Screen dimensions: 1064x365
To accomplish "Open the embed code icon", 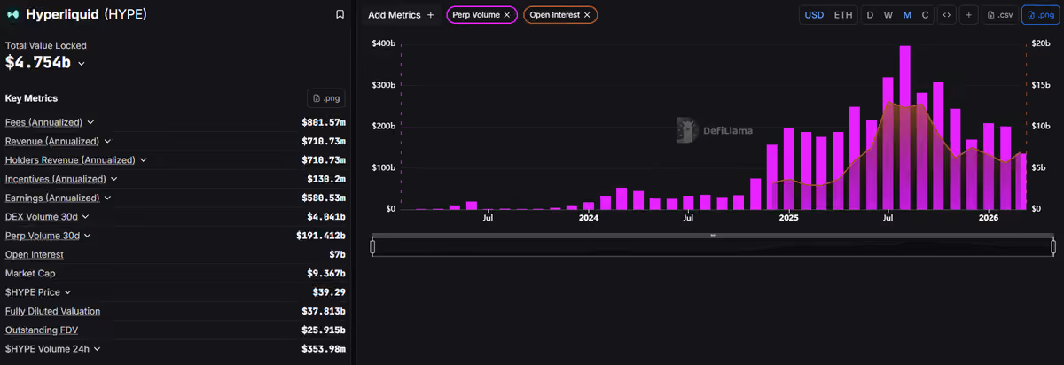I will point(947,15).
